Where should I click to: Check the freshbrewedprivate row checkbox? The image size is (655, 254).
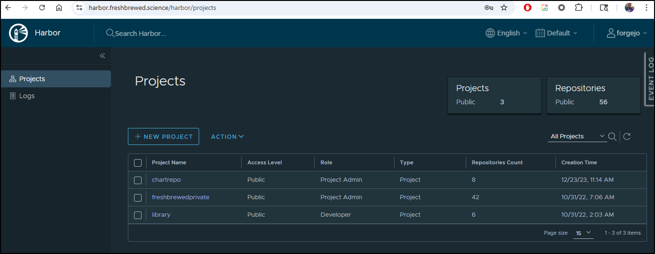[138, 197]
